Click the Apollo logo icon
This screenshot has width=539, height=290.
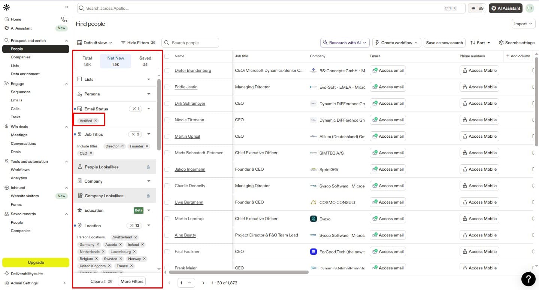(x=6, y=7)
